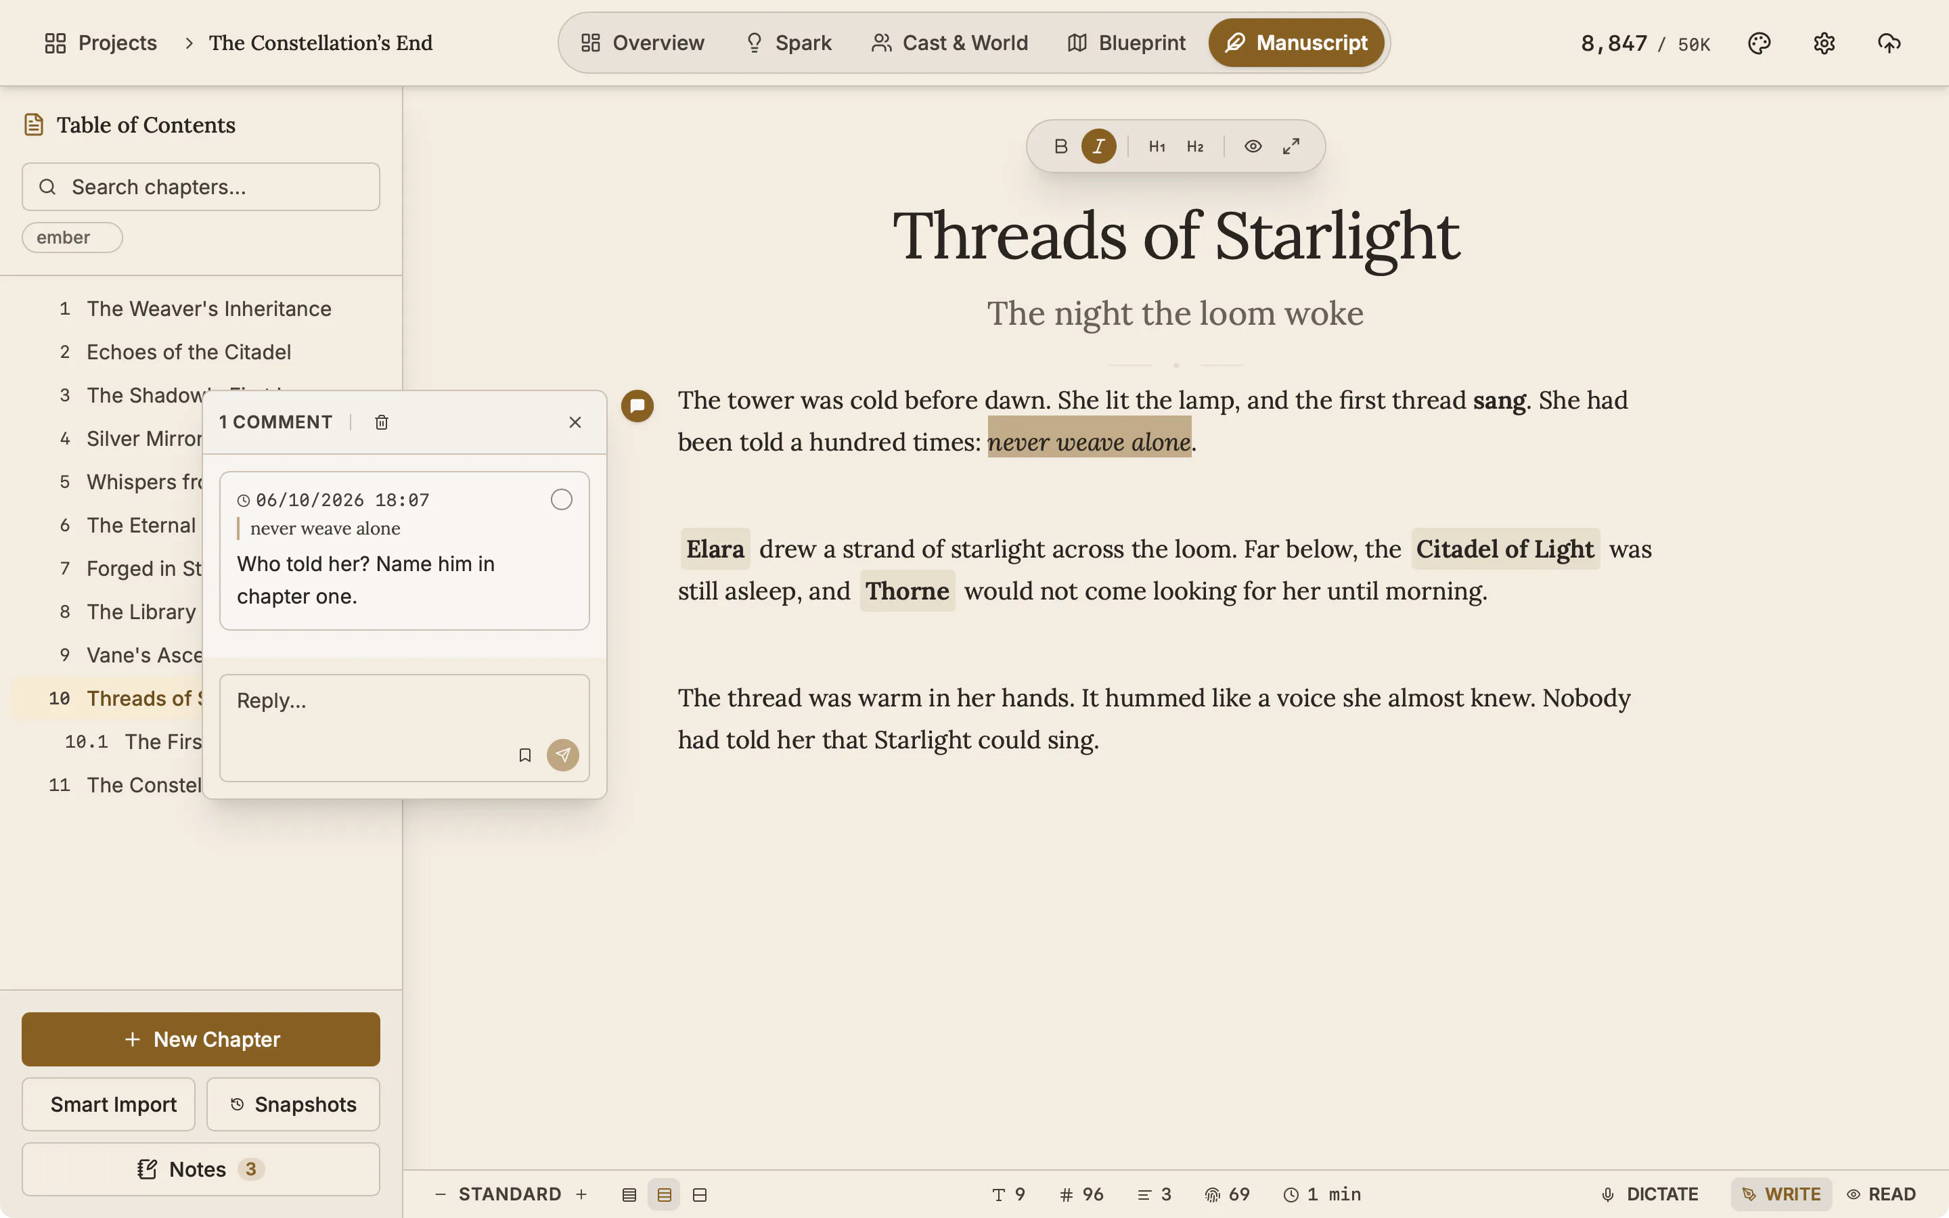The height and width of the screenshot is (1218, 1949).
Task: Toggle bold formatting in editor toolbar
Action: tap(1060, 147)
